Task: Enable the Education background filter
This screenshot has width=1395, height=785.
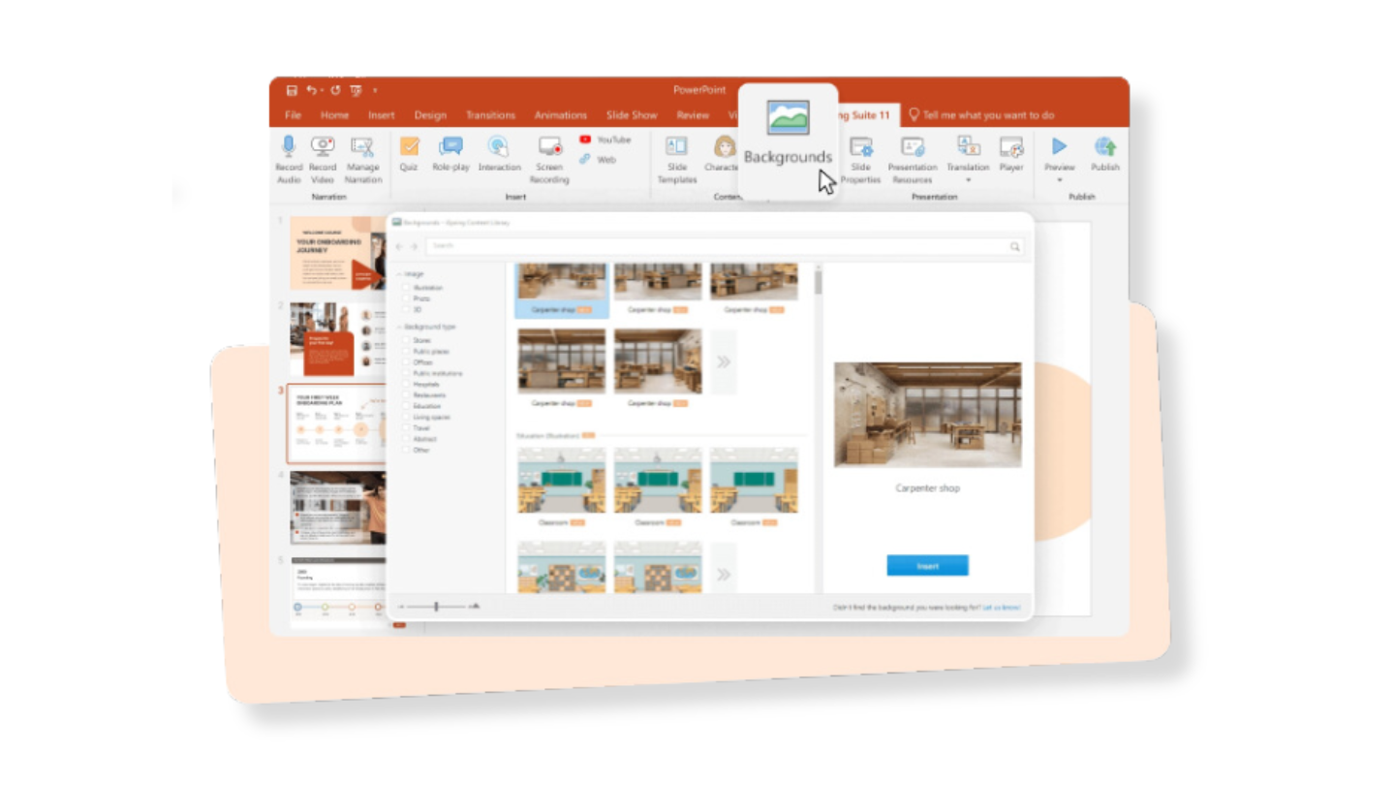Action: (x=408, y=405)
